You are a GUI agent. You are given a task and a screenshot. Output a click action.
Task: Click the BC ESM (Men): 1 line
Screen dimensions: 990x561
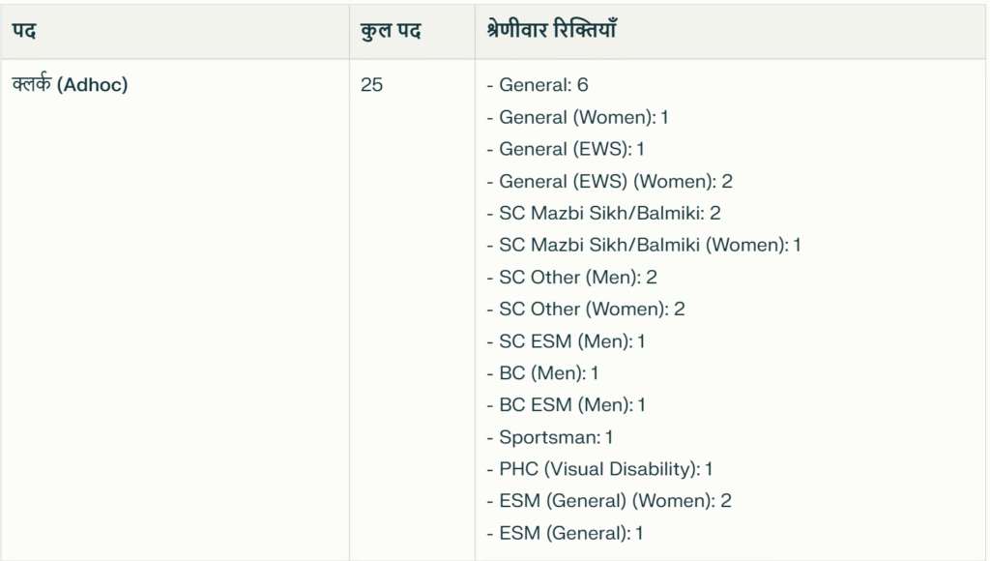tap(567, 405)
